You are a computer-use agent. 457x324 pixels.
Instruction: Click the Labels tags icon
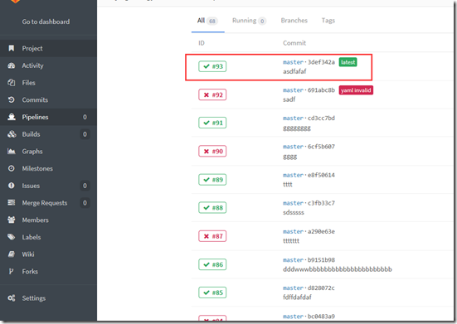(x=12, y=237)
